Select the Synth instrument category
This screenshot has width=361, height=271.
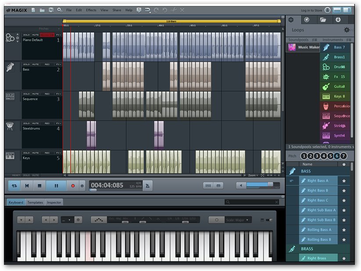(335, 136)
